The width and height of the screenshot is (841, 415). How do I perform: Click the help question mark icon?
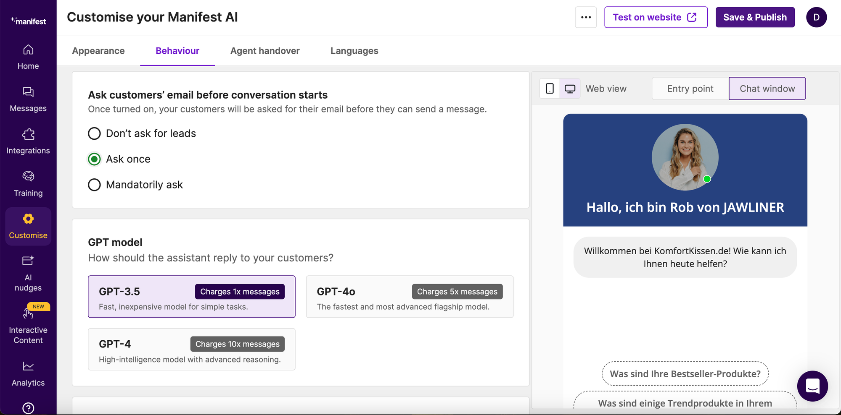click(28, 408)
